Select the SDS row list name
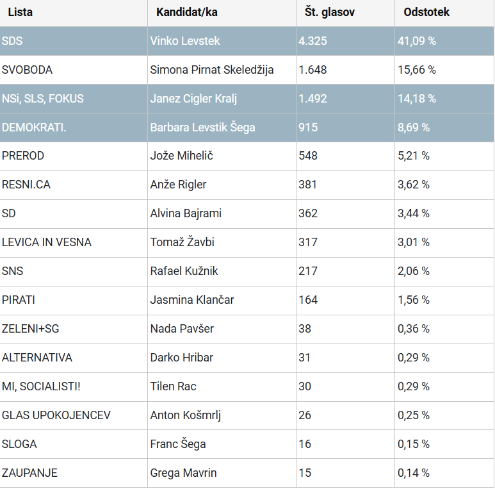Viewport: 495px width, 489px height. click(12, 41)
